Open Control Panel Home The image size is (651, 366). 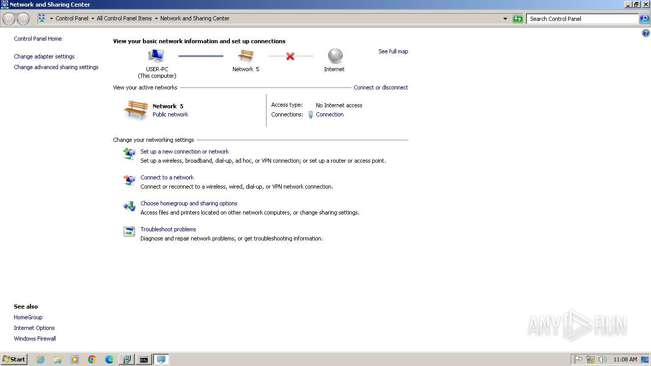tap(38, 39)
